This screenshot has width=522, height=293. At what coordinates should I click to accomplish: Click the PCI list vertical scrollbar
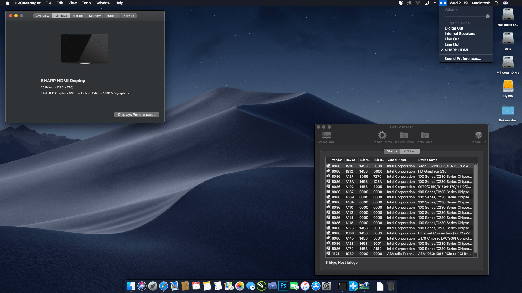[476, 208]
